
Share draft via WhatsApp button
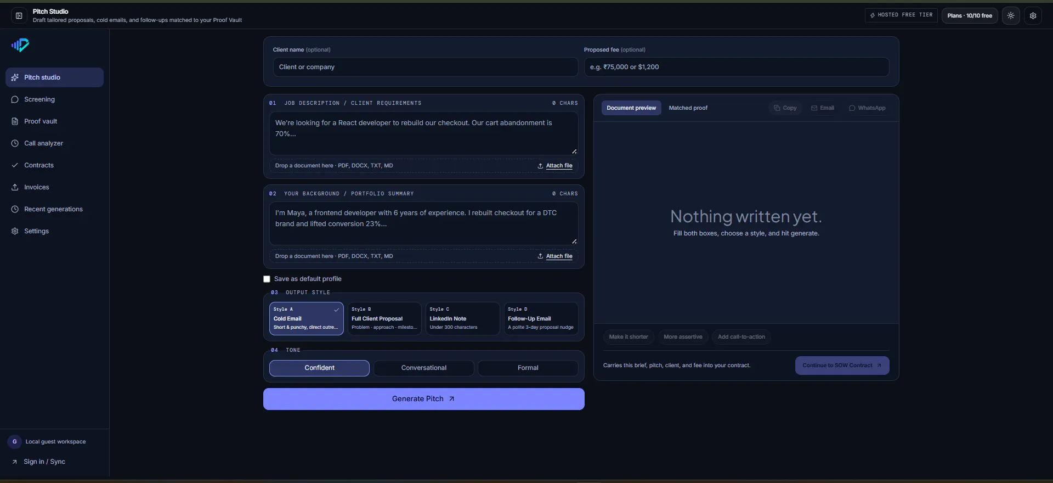pyautogui.click(x=867, y=108)
